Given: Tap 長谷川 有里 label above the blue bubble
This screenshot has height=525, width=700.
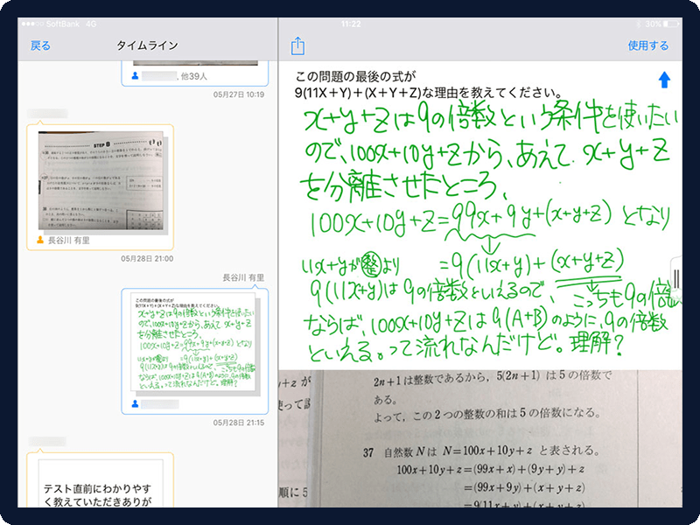Looking at the screenshot, I should click(243, 277).
